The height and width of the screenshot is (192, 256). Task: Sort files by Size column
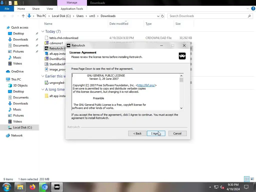click(178, 24)
